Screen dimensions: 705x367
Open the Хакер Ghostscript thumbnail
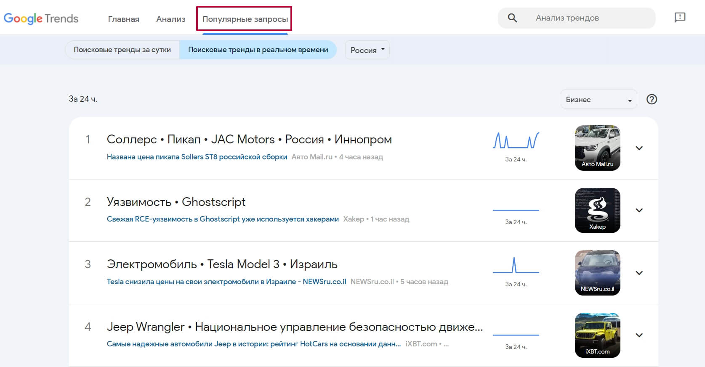tap(597, 210)
